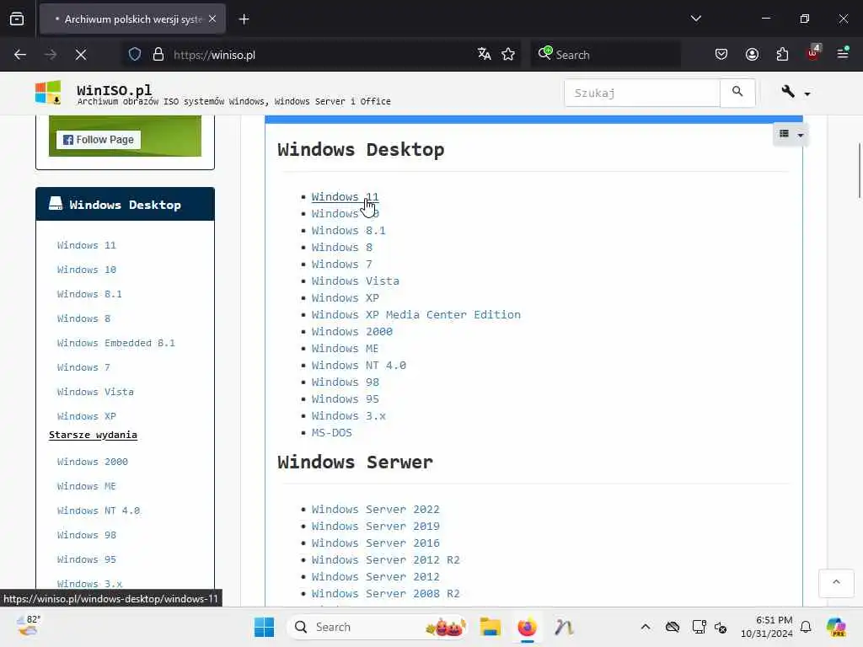Screen dimensions: 863x647
Task: Click the Starsze wydania heading
Action: [x=93, y=435]
